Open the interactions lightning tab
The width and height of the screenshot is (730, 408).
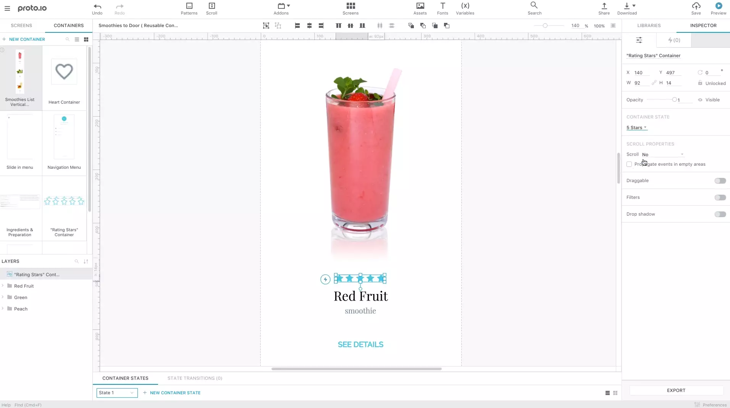click(x=674, y=40)
